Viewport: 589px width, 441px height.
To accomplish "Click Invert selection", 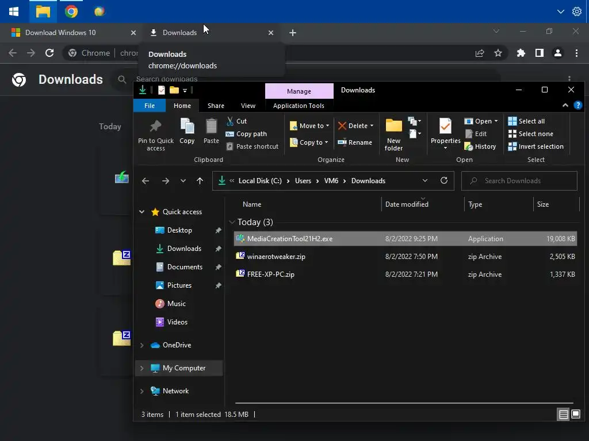I will coord(536,146).
